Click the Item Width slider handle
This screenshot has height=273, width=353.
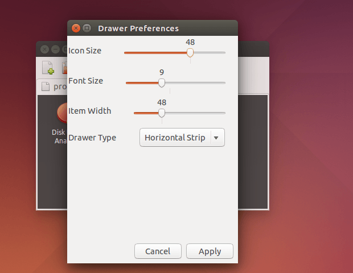(x=162, y=113)
